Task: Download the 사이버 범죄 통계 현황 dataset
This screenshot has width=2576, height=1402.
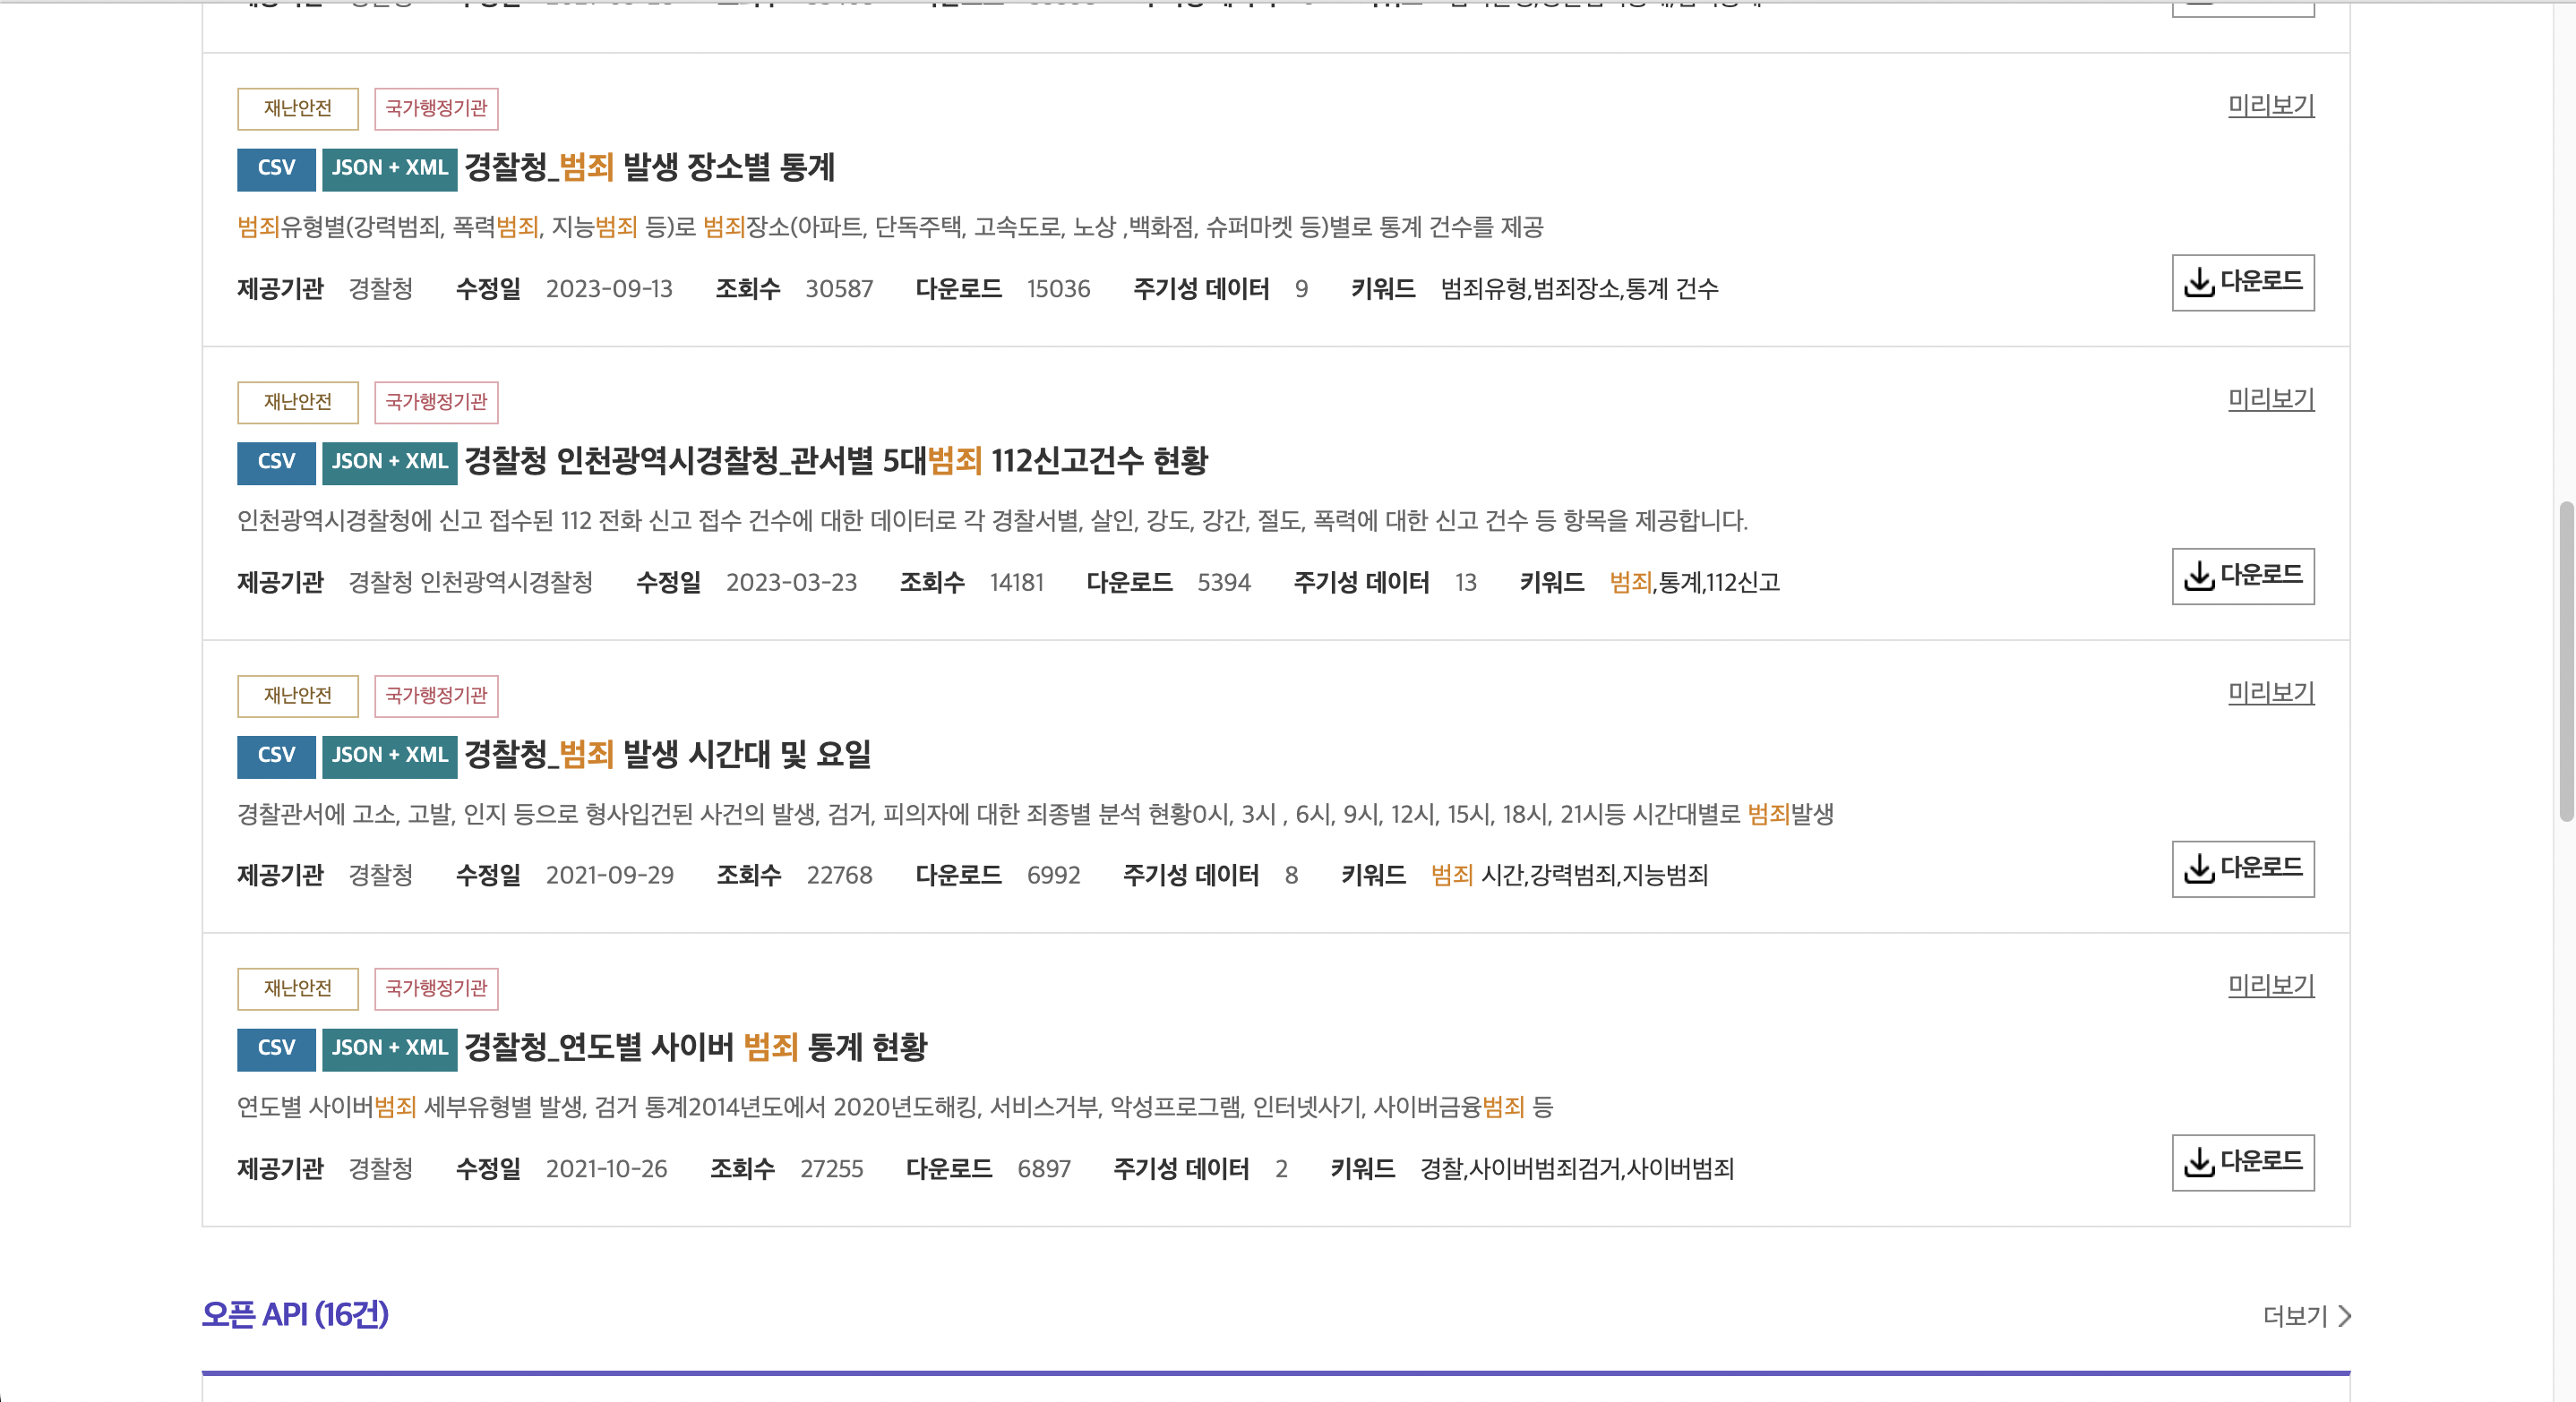Action: [x=2242, y=1162]
